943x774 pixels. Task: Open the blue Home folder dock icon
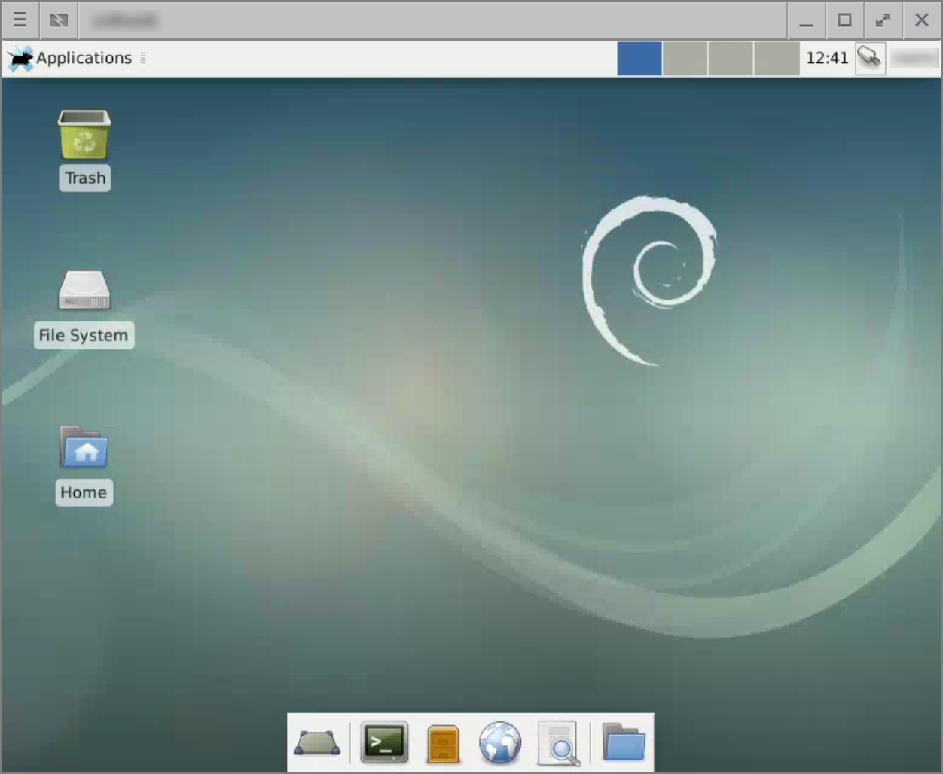[x=623, y=742]
